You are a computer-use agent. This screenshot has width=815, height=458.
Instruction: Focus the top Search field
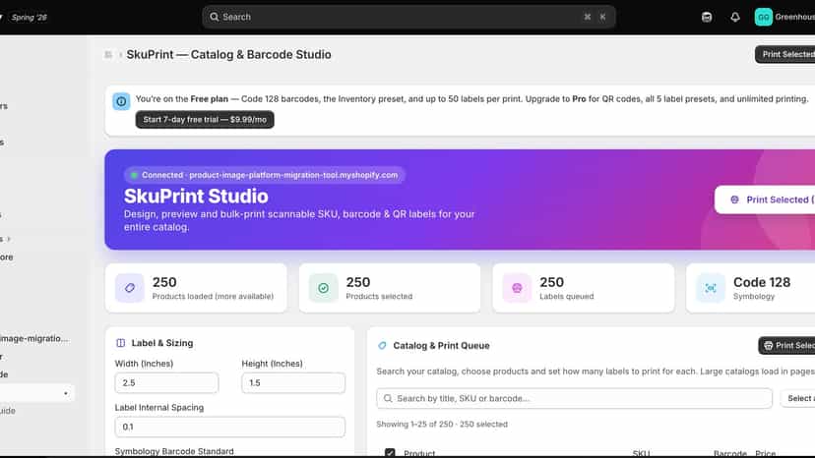tap(408, 17)
